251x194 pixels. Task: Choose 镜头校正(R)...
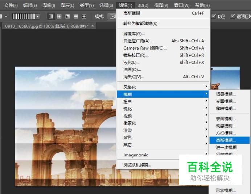163,55
